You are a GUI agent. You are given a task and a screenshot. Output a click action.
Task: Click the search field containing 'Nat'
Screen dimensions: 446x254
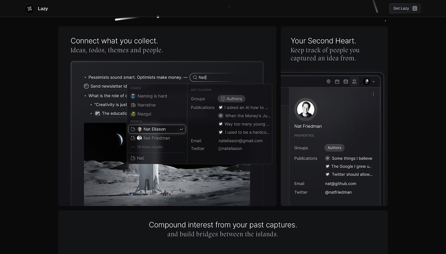click(216, 77)
